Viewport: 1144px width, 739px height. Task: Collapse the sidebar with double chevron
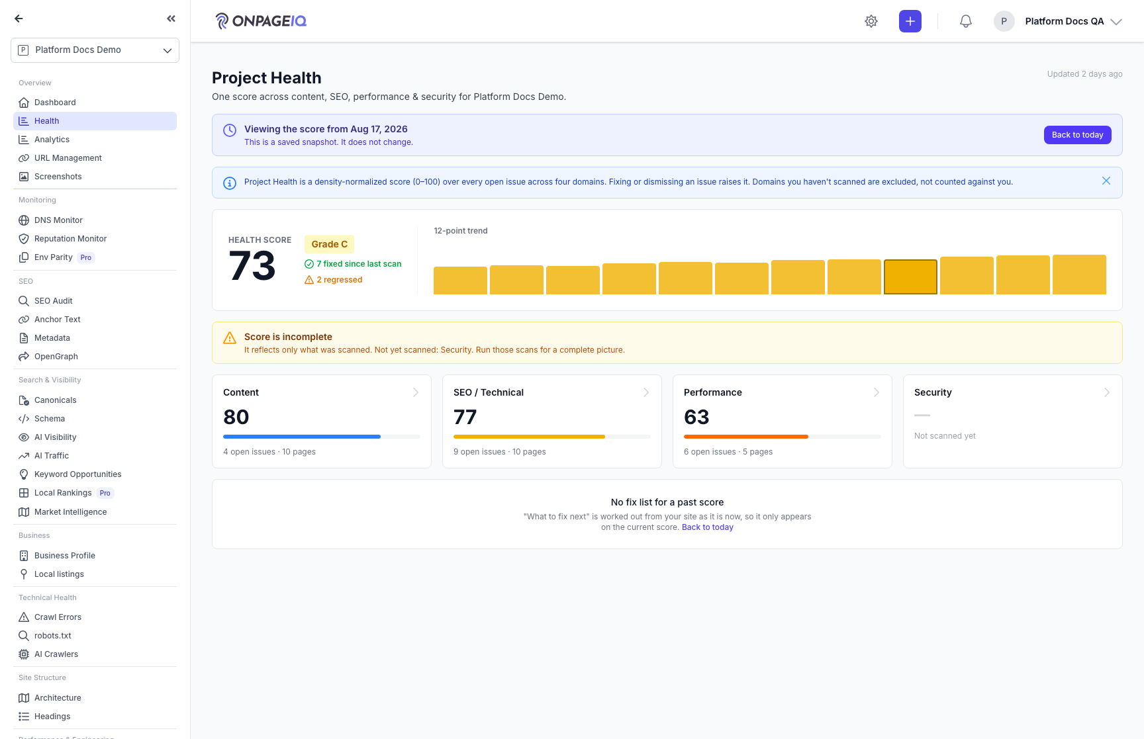(171, 19)
